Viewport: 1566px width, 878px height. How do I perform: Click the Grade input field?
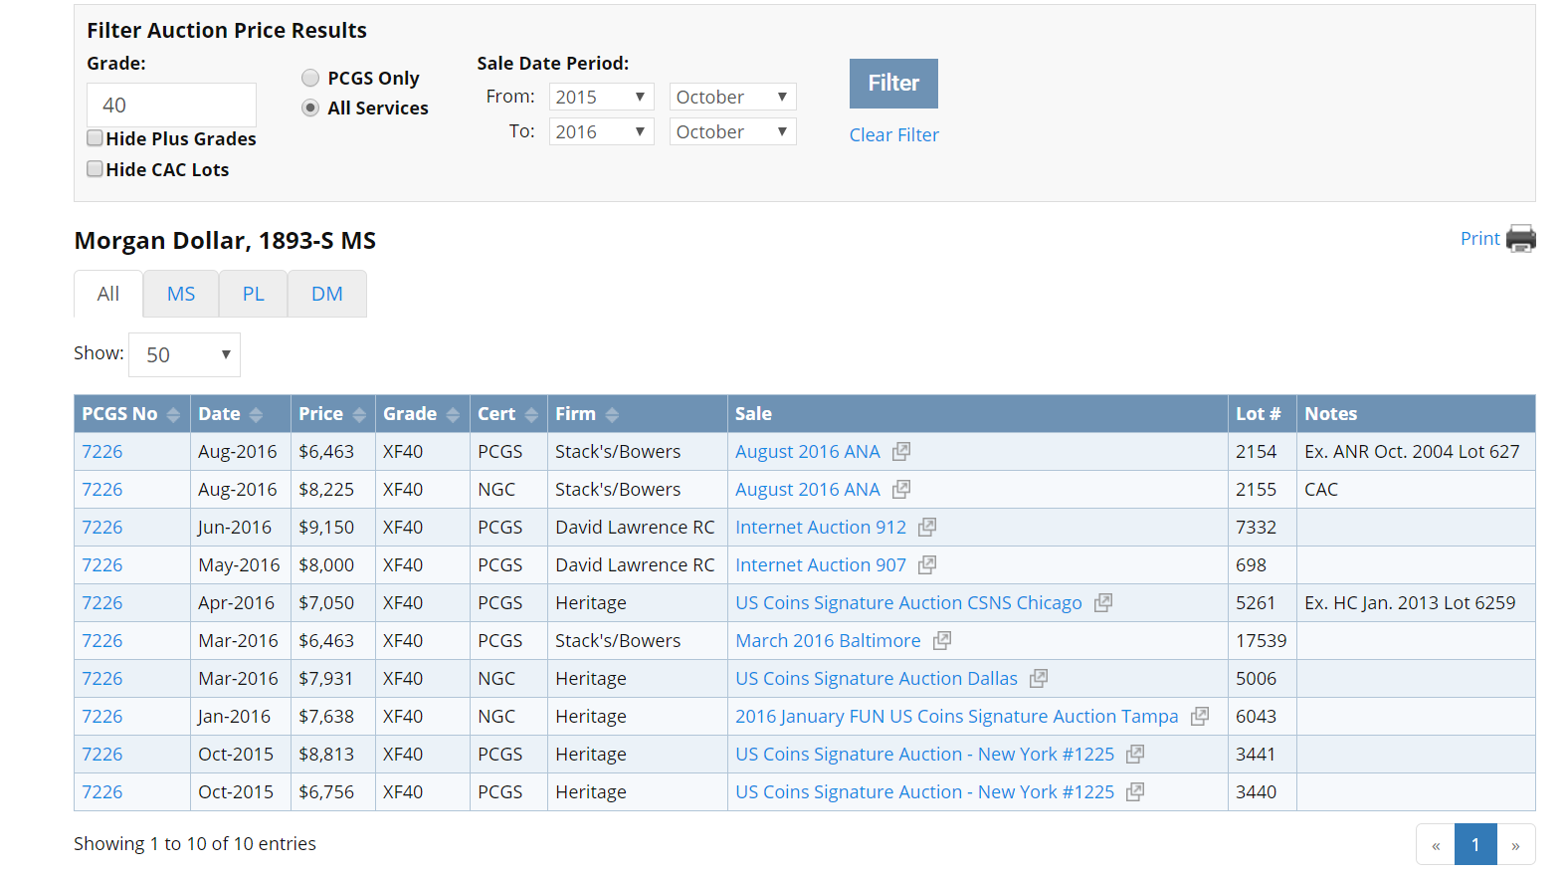point(171,105)
